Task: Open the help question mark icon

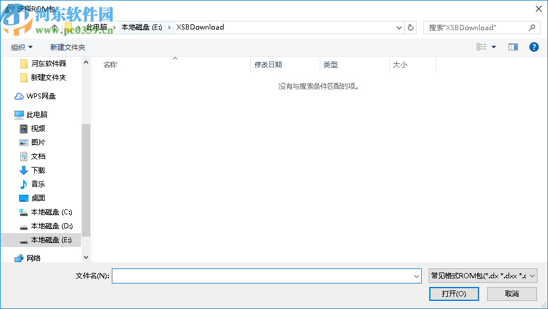Action: [534, 47]
